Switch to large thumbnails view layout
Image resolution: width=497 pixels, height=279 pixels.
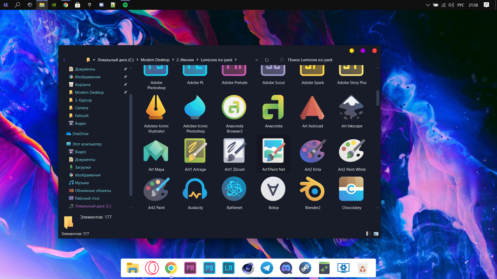[x=376, y=234]
